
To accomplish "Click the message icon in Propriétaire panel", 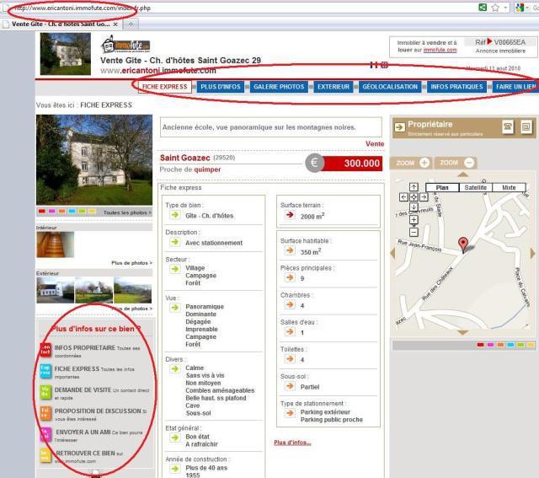I will click(526, 127).
